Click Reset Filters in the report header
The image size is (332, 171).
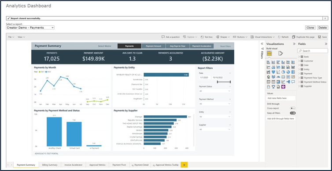click(225, 46)
